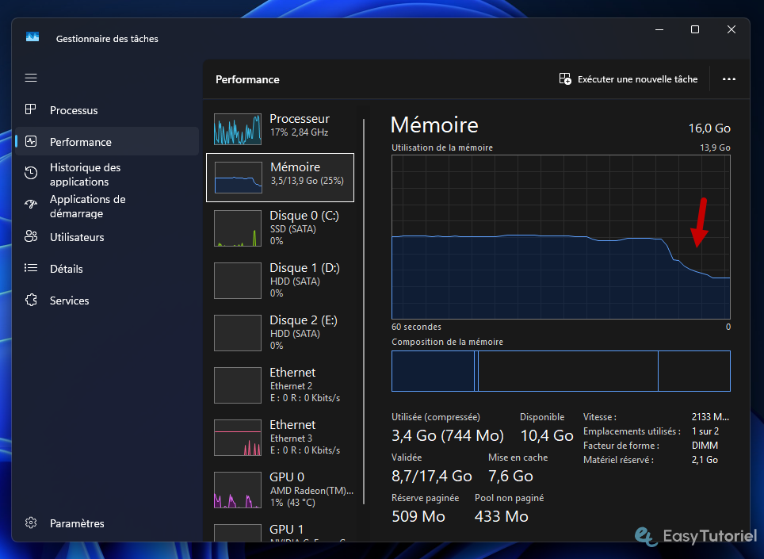Viewport: 764px width, 559px height.
Task: Open the Services puzzle icon
Action: (x=31, y=301)
